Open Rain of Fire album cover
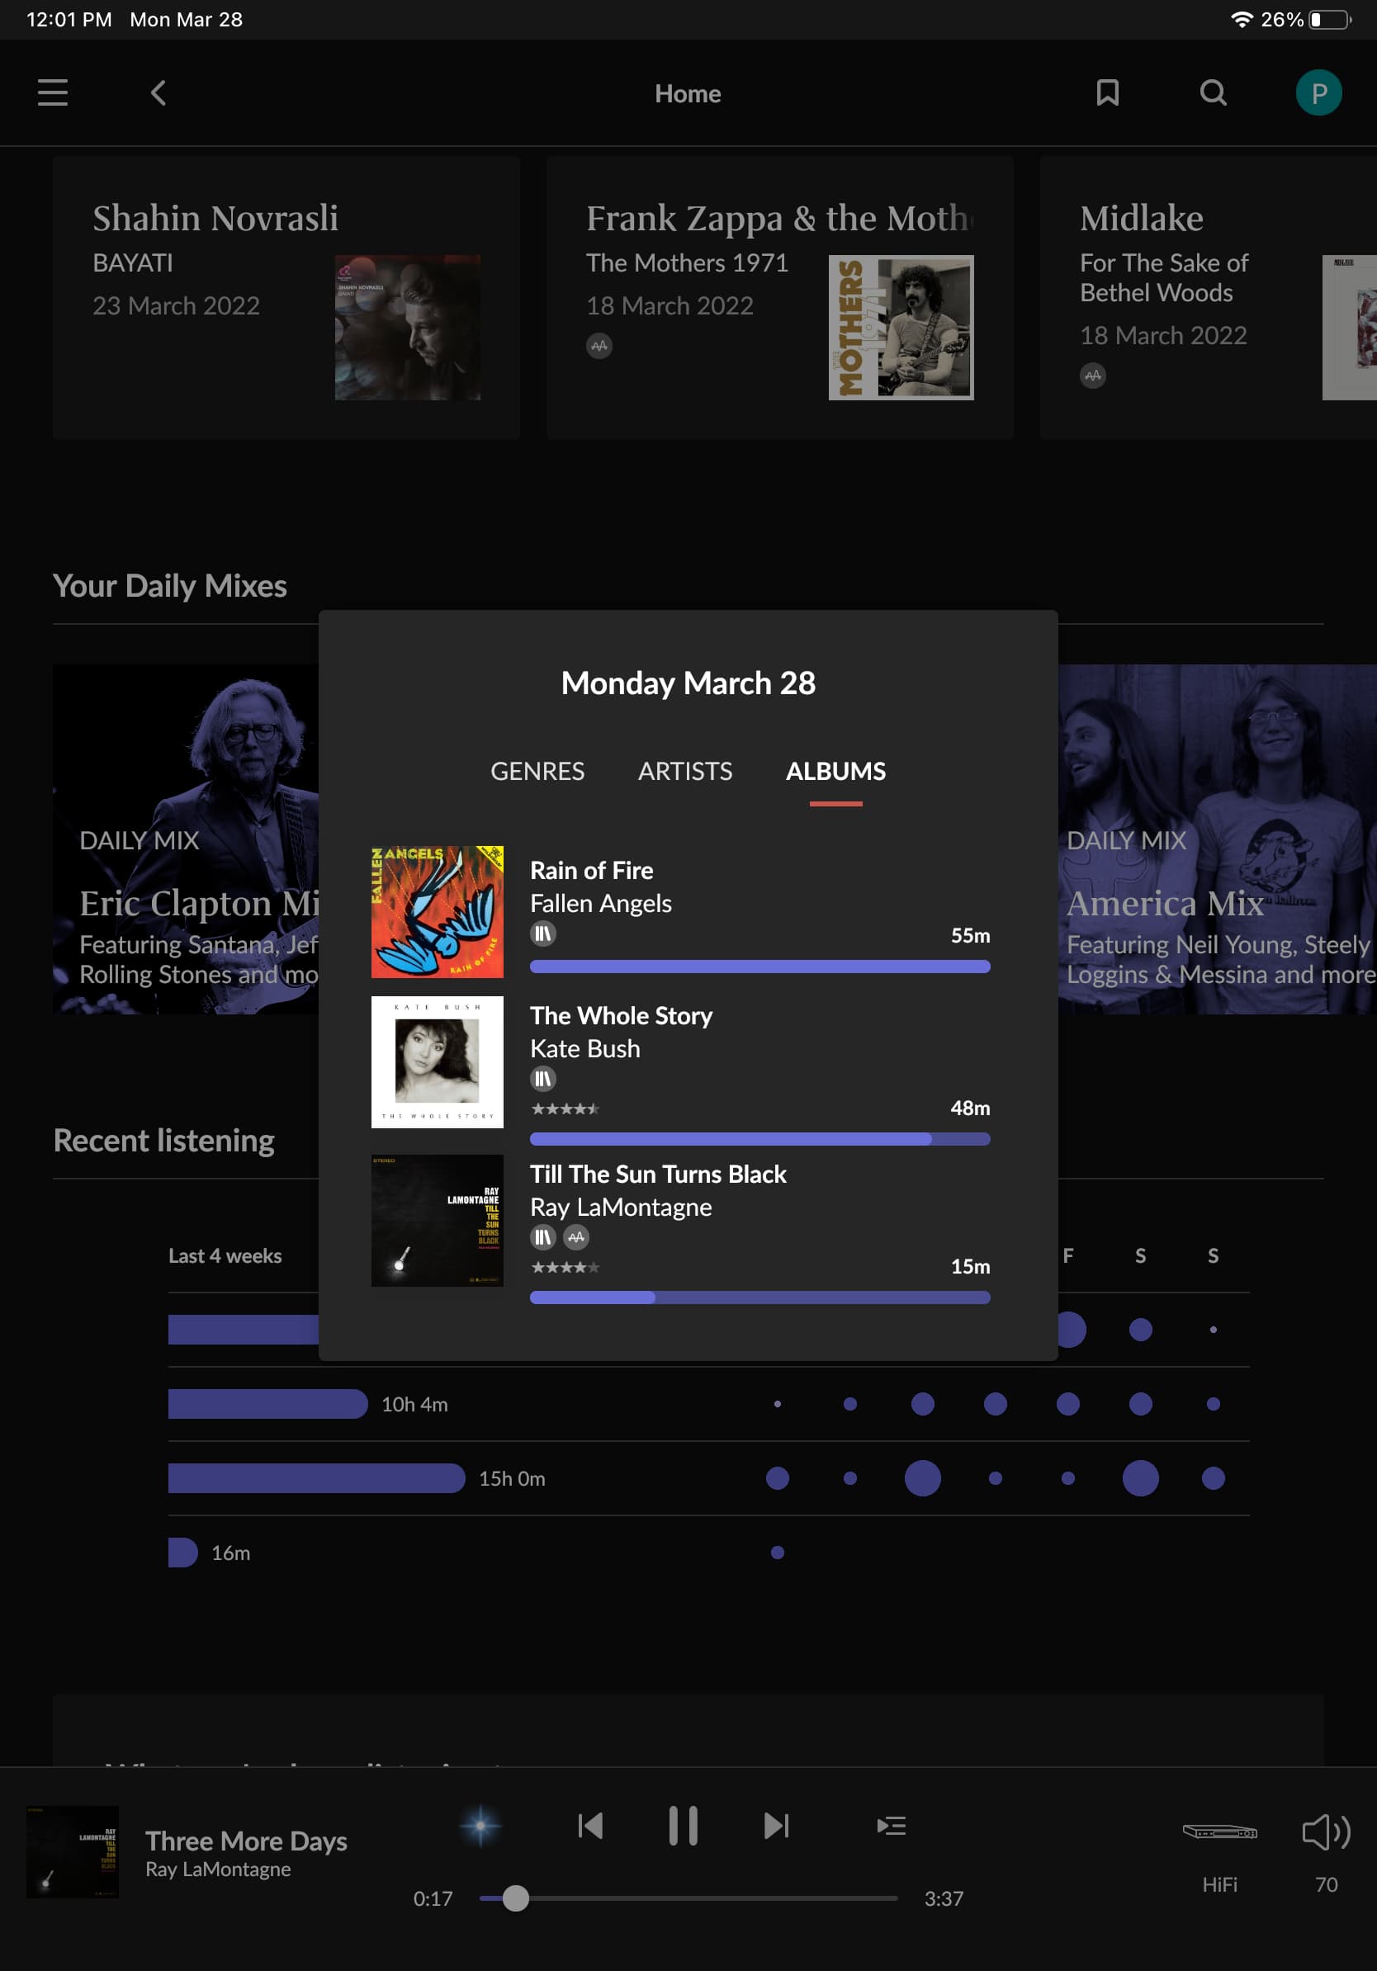Viewport: 1377px width, 1971px height. 437,912
